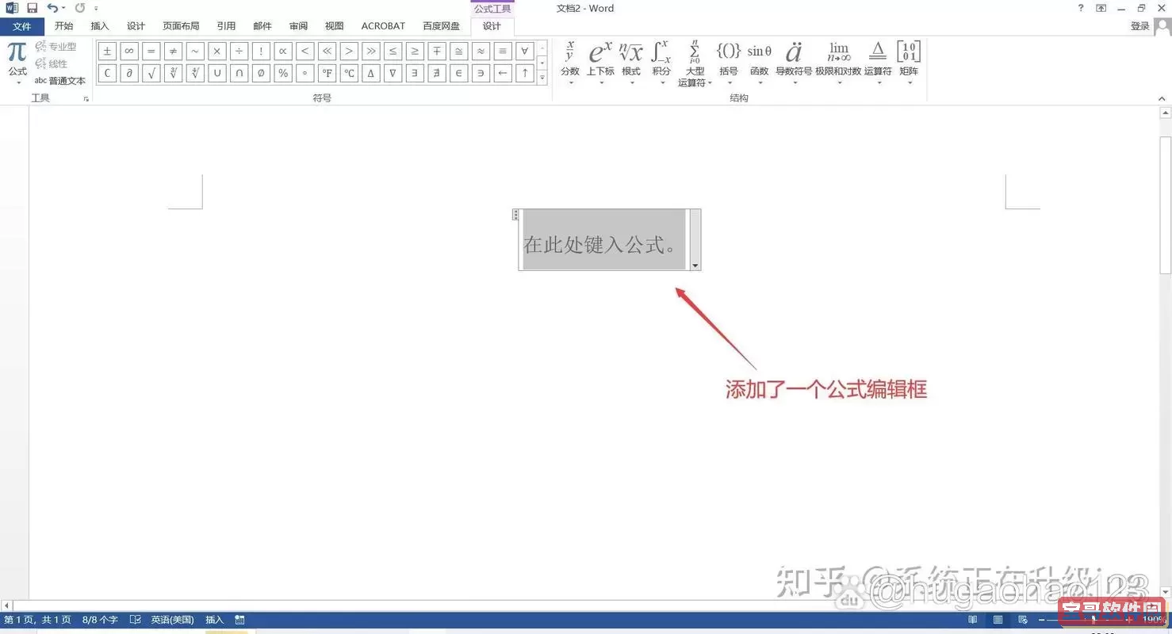Image resolution: width=1172 pixels, height=634 pixels.
Task: Insert the element-of ∈ symbol
Action: pyautogui.click(x=458, y=74)
